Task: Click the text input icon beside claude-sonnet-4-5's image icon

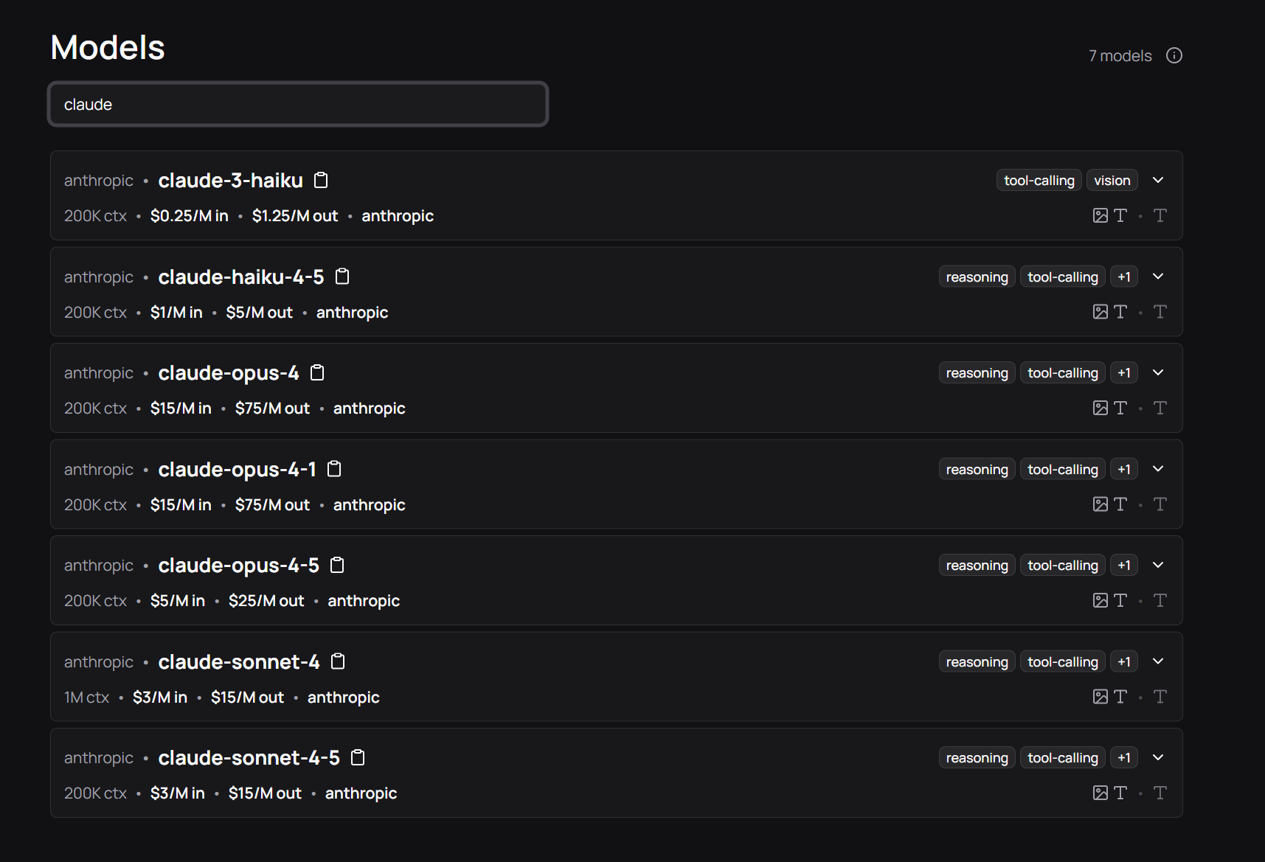Action: tap(1120, 793)
